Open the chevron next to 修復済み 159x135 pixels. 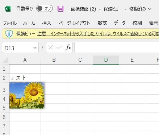[x=150, y=9]
